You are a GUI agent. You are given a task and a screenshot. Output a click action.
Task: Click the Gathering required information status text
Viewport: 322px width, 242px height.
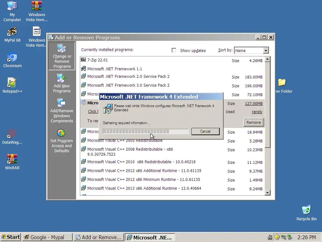pyautogui.click(x=126, y=123)
